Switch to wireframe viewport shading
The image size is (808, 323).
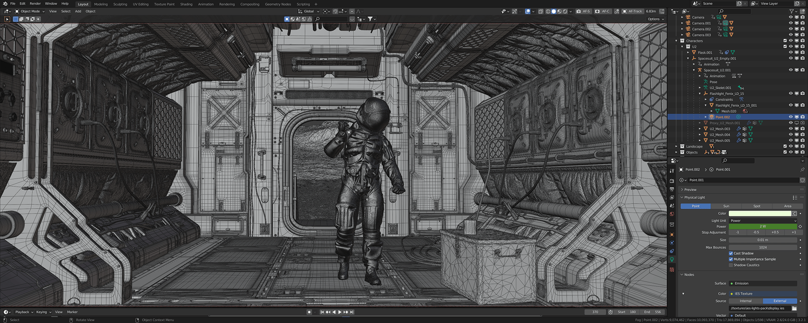[548, 11]
